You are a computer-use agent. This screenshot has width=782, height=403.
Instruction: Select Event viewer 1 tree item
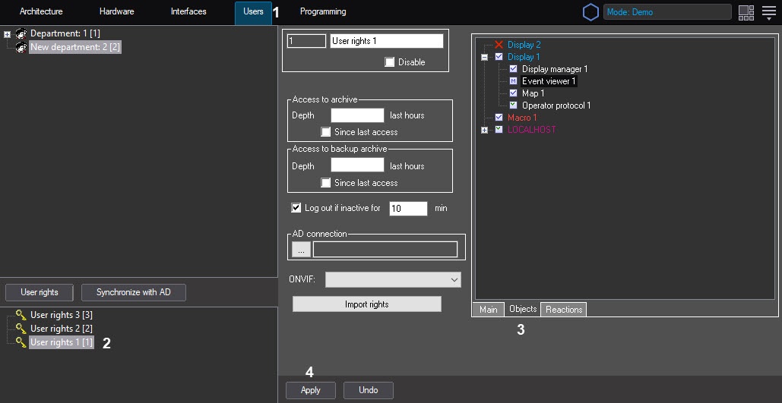(549, 80)
